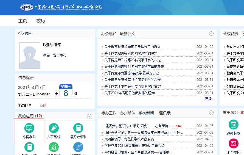Switch to the 办公通知 tab
Screen dimensions: 244x155
109,34
